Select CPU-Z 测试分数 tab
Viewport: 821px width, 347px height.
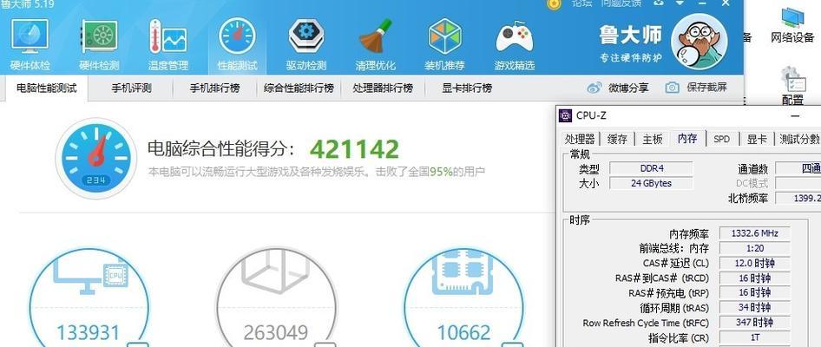point(798,139)
